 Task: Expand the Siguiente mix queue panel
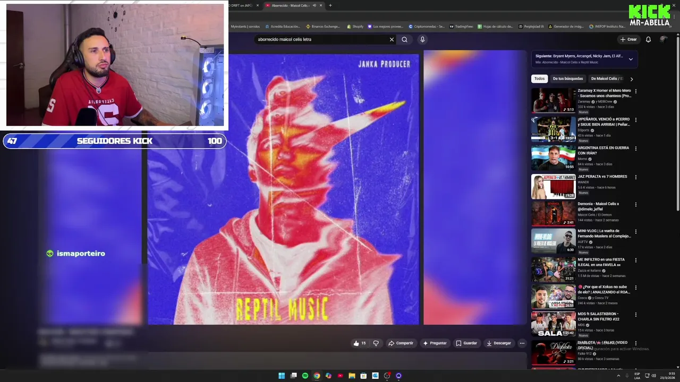pos(631,59)
